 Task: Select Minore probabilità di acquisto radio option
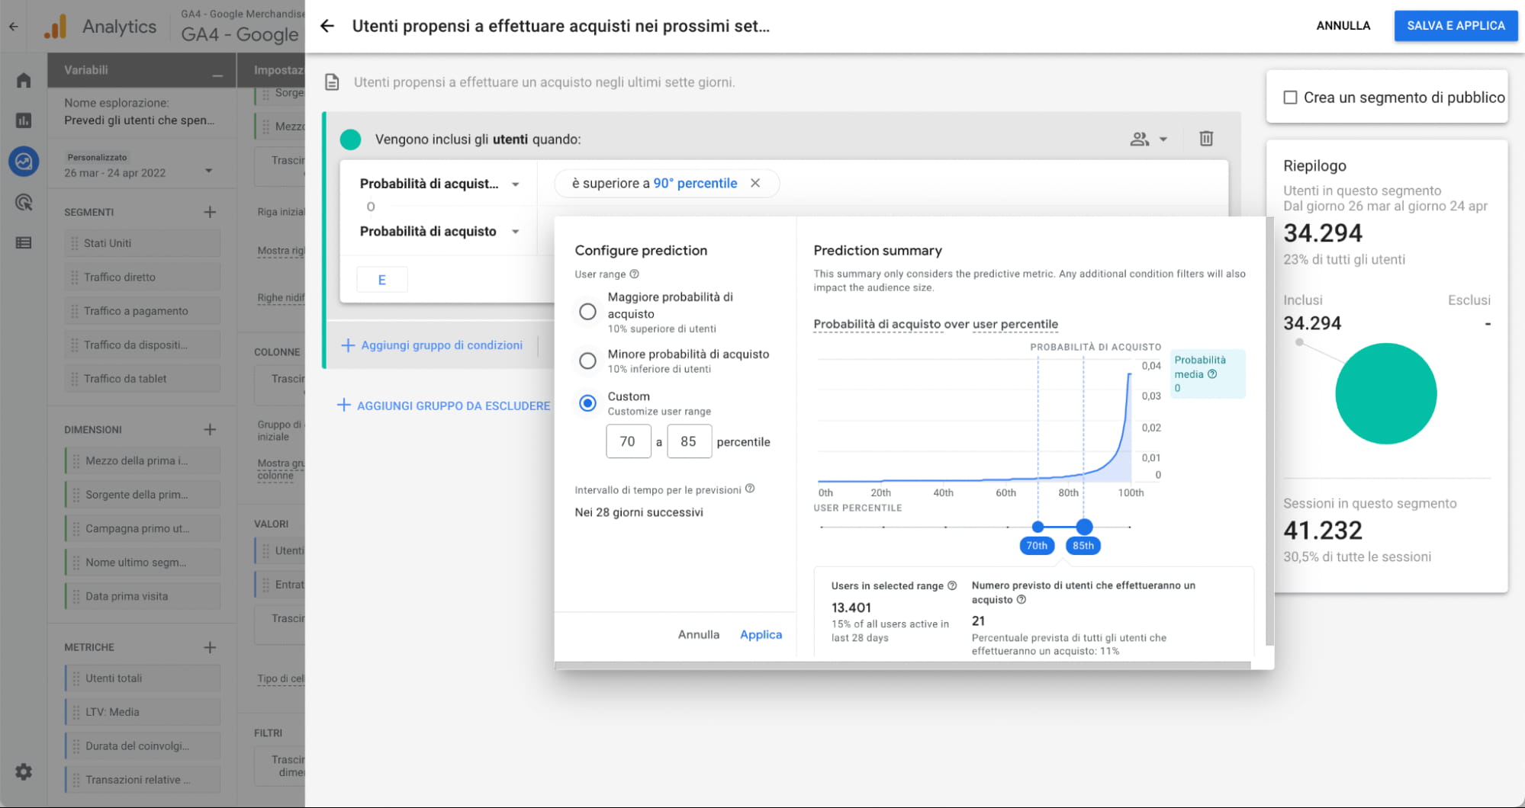click(587, 361)
